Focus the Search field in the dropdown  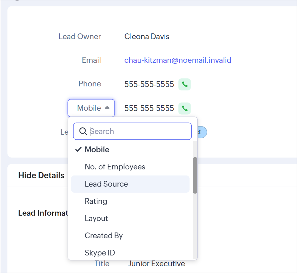pos(138,131)
